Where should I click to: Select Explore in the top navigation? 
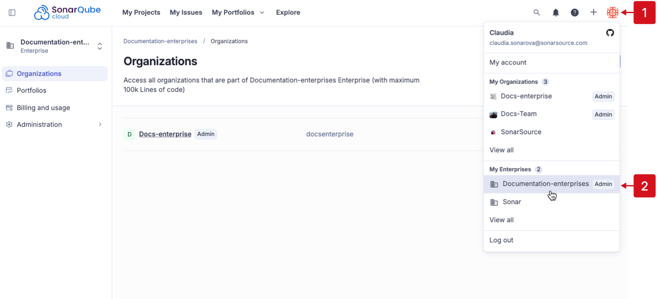point(288,12)
